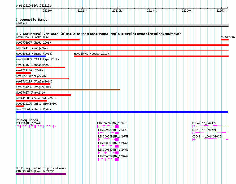Select LINC00339|NR_109759 transcript label
Image resolution: width=236 pixels, height=184 pixels.
coord(113,136)
